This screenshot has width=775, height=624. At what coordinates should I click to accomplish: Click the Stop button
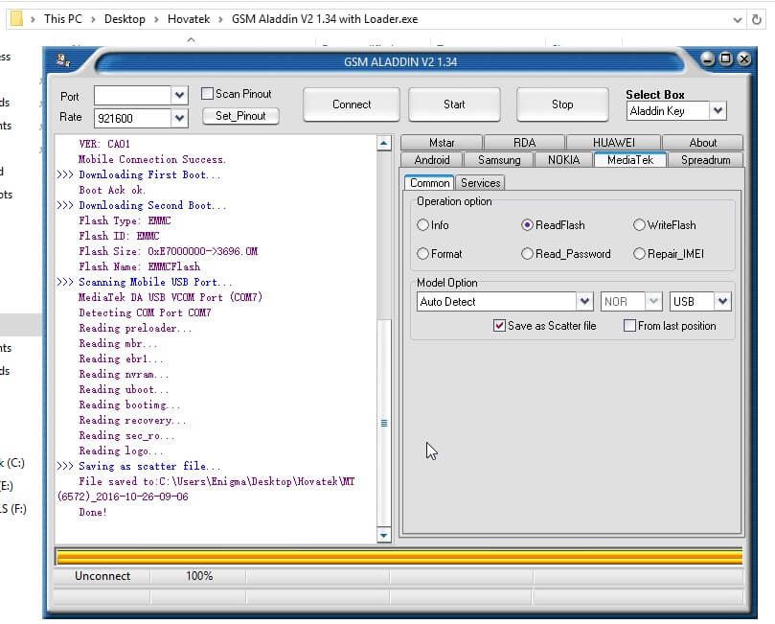point(562,104)
